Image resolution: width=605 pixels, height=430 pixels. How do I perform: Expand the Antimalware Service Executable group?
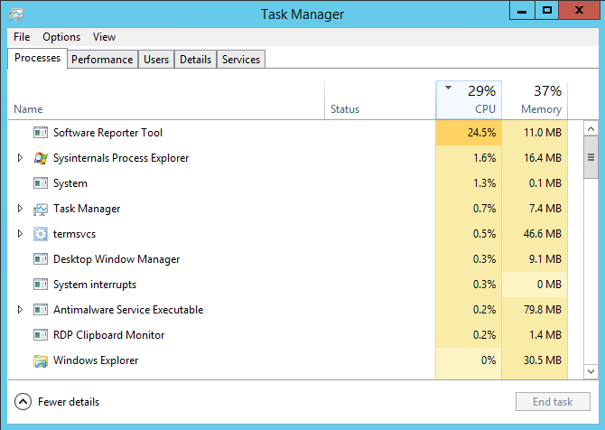(x=20, y=310)
